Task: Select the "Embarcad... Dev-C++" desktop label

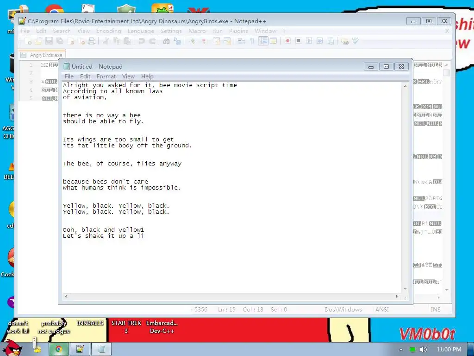Action: pos(162,327)
